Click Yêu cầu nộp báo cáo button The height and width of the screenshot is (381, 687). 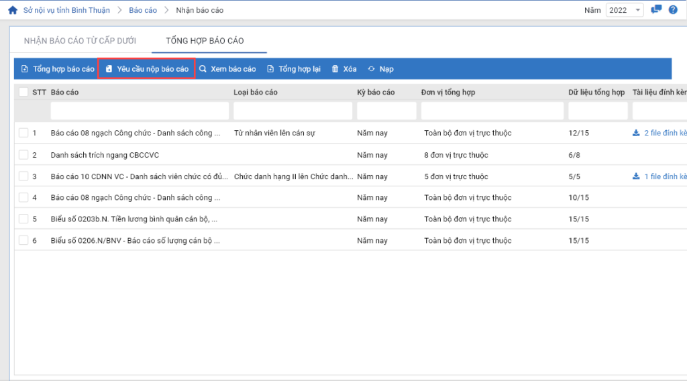[147, 69]
